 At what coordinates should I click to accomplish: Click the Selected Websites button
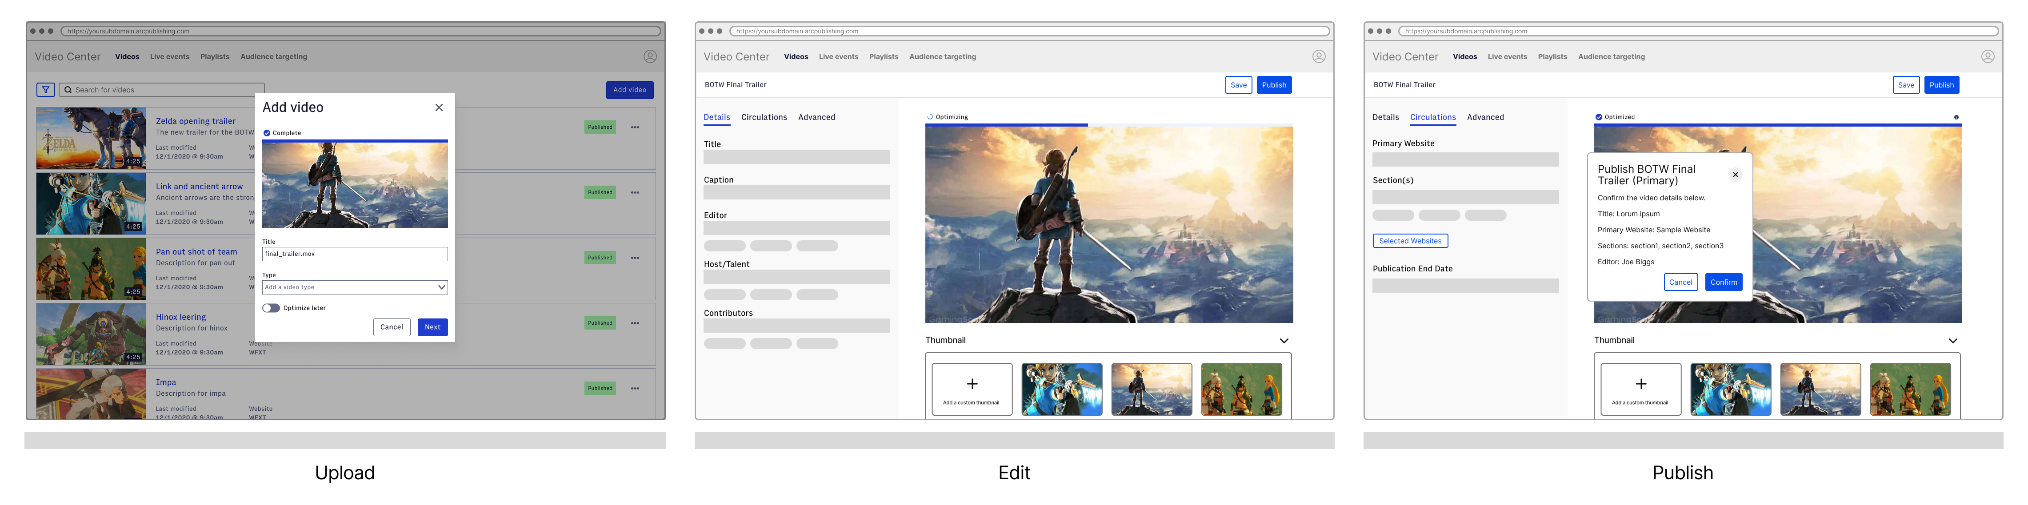pos(1411,242)
